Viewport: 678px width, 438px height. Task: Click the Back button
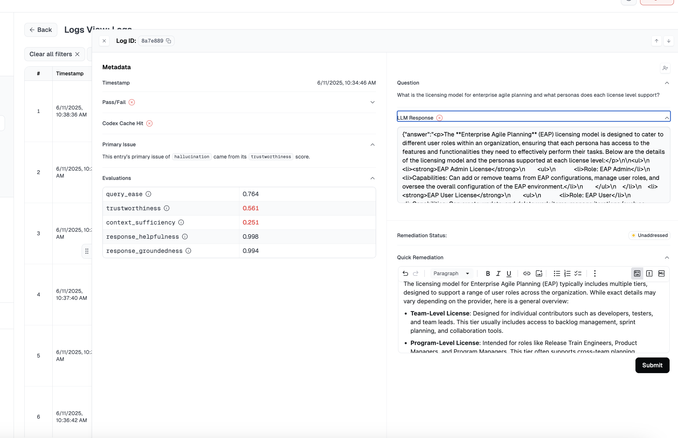(x=41, y=30)
